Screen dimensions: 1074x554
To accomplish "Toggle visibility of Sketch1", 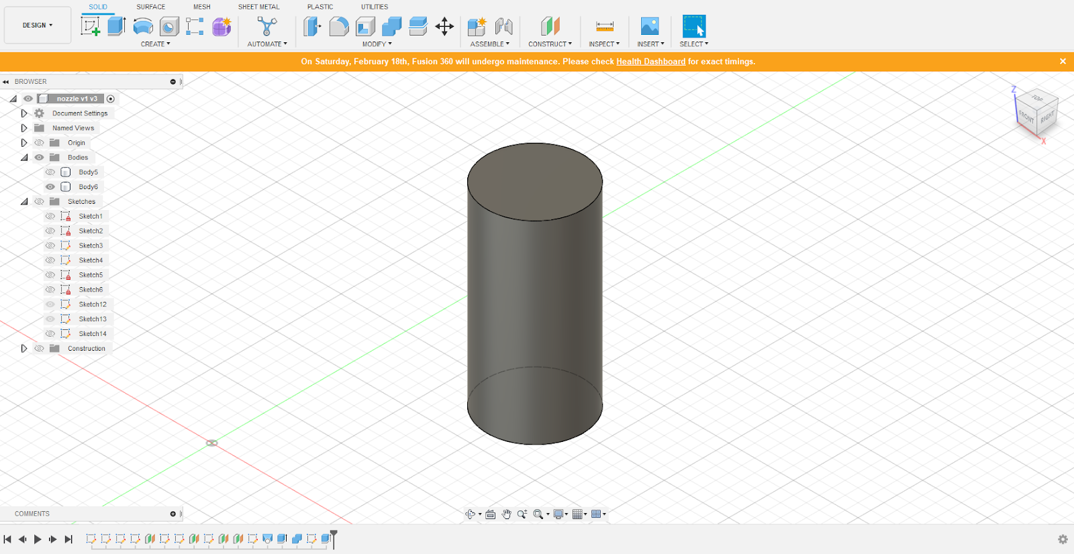I will click(x=50, y=216).
